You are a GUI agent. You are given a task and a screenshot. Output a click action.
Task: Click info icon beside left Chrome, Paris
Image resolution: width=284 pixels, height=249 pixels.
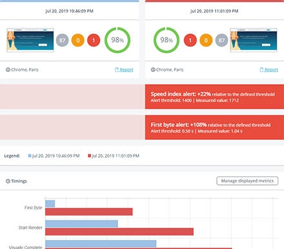click(8, 70)
